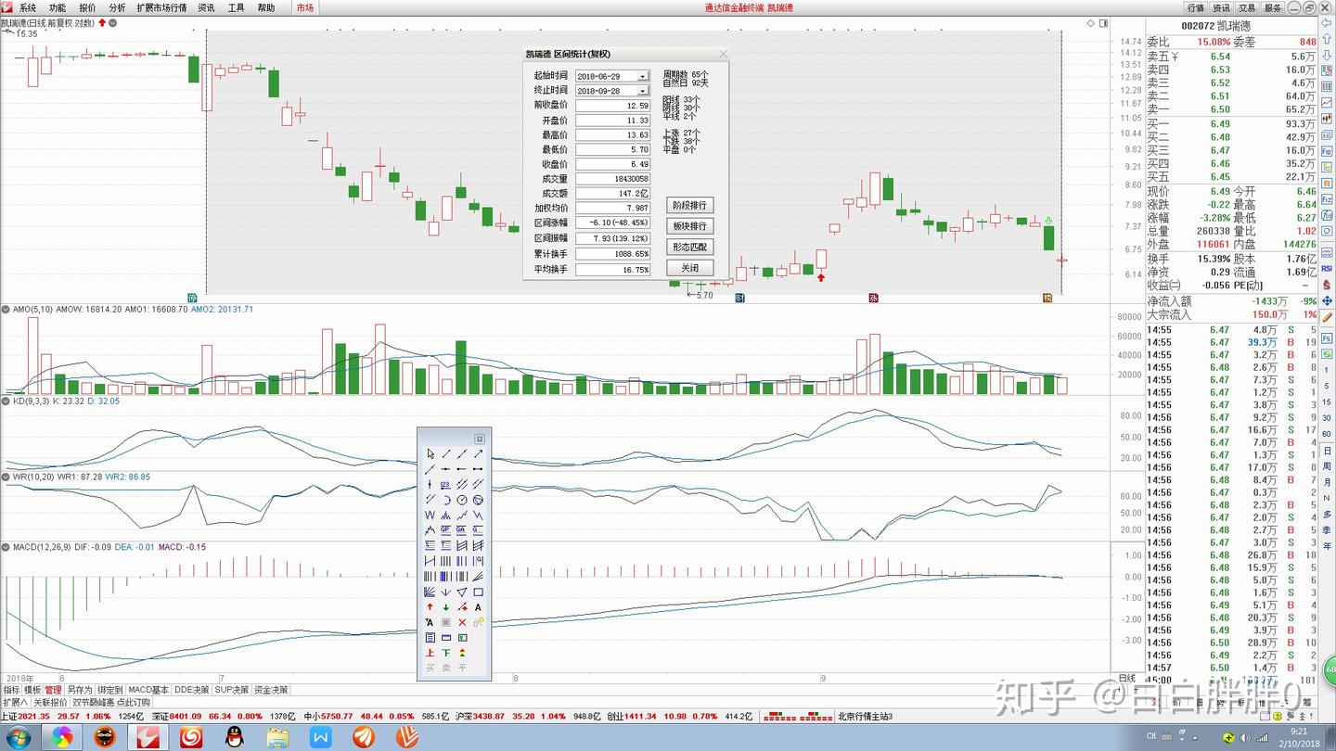Open the Windows Start menu
Viewport: 1336px width, 751px height.
tap(19, 738)
